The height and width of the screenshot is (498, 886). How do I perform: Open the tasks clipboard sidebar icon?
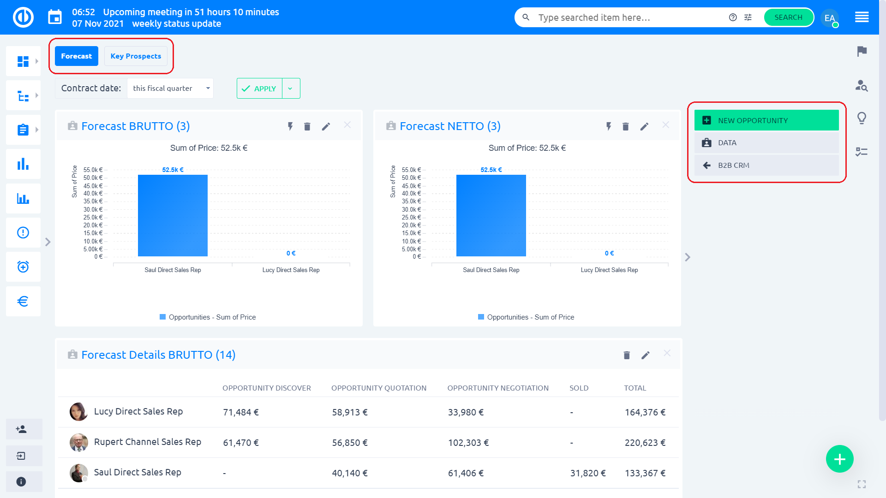pyautogui.click(x=23, y=130)
